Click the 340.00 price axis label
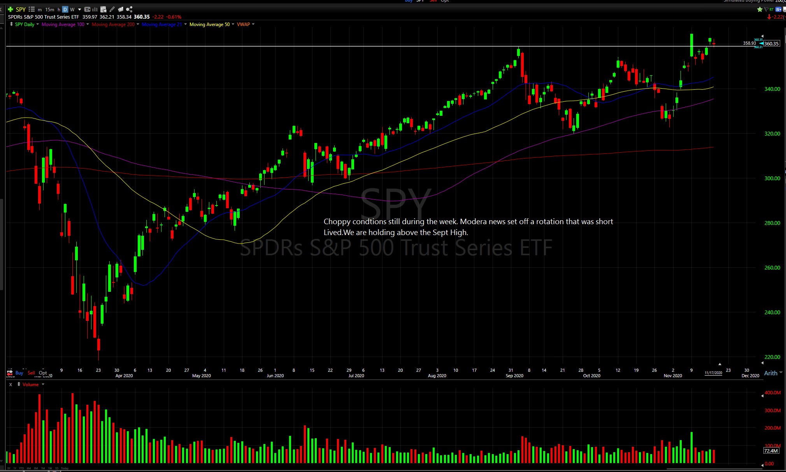 click(x=772, y=89)
